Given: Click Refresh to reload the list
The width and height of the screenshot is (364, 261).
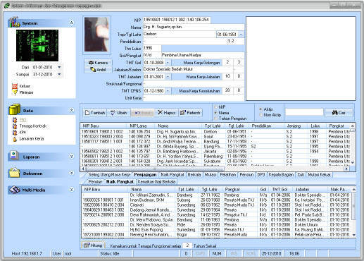Looking at the screenshot, I should (x=191, y=113).
